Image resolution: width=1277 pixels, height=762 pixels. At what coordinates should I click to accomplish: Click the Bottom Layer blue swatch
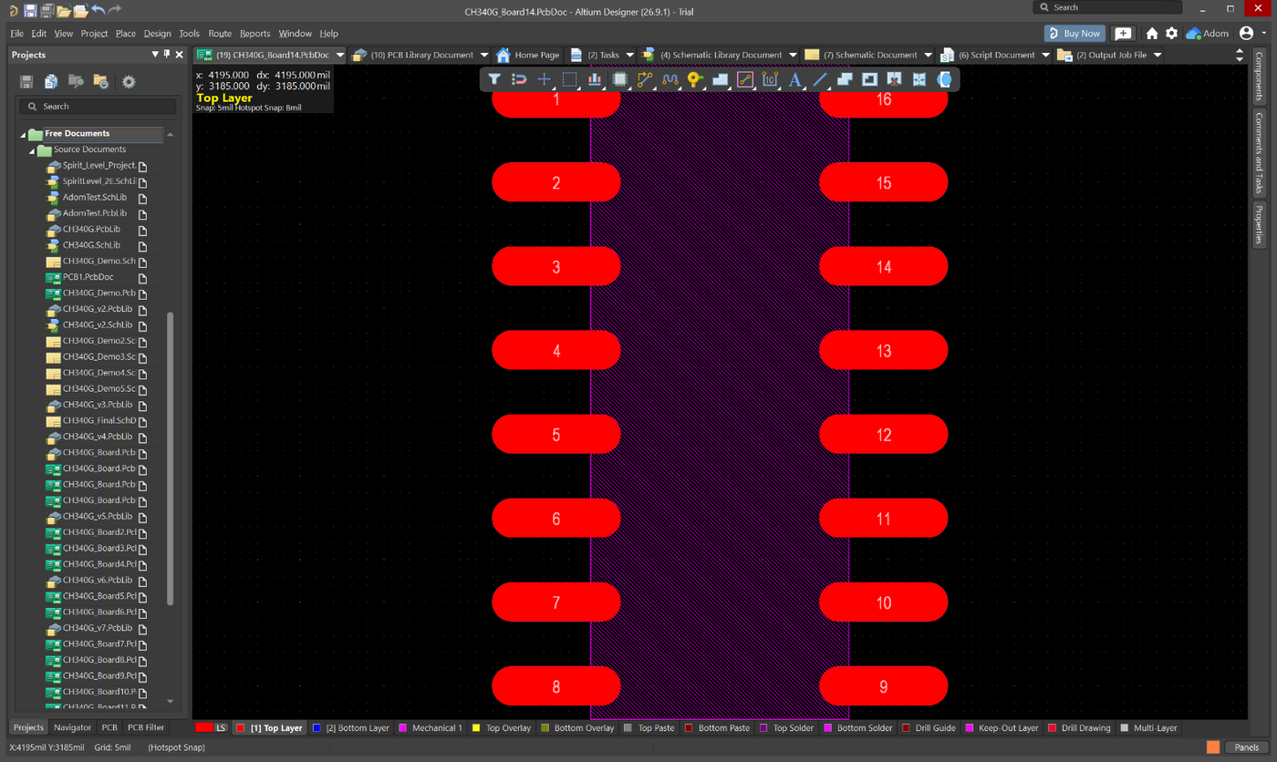point(317,728)
